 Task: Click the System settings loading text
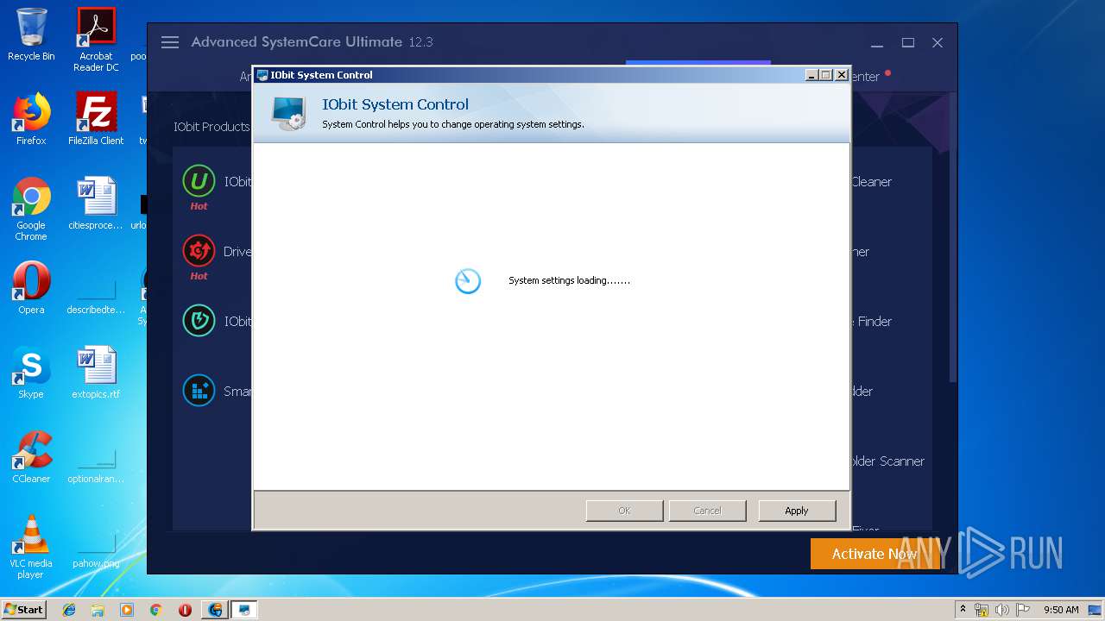569,280
